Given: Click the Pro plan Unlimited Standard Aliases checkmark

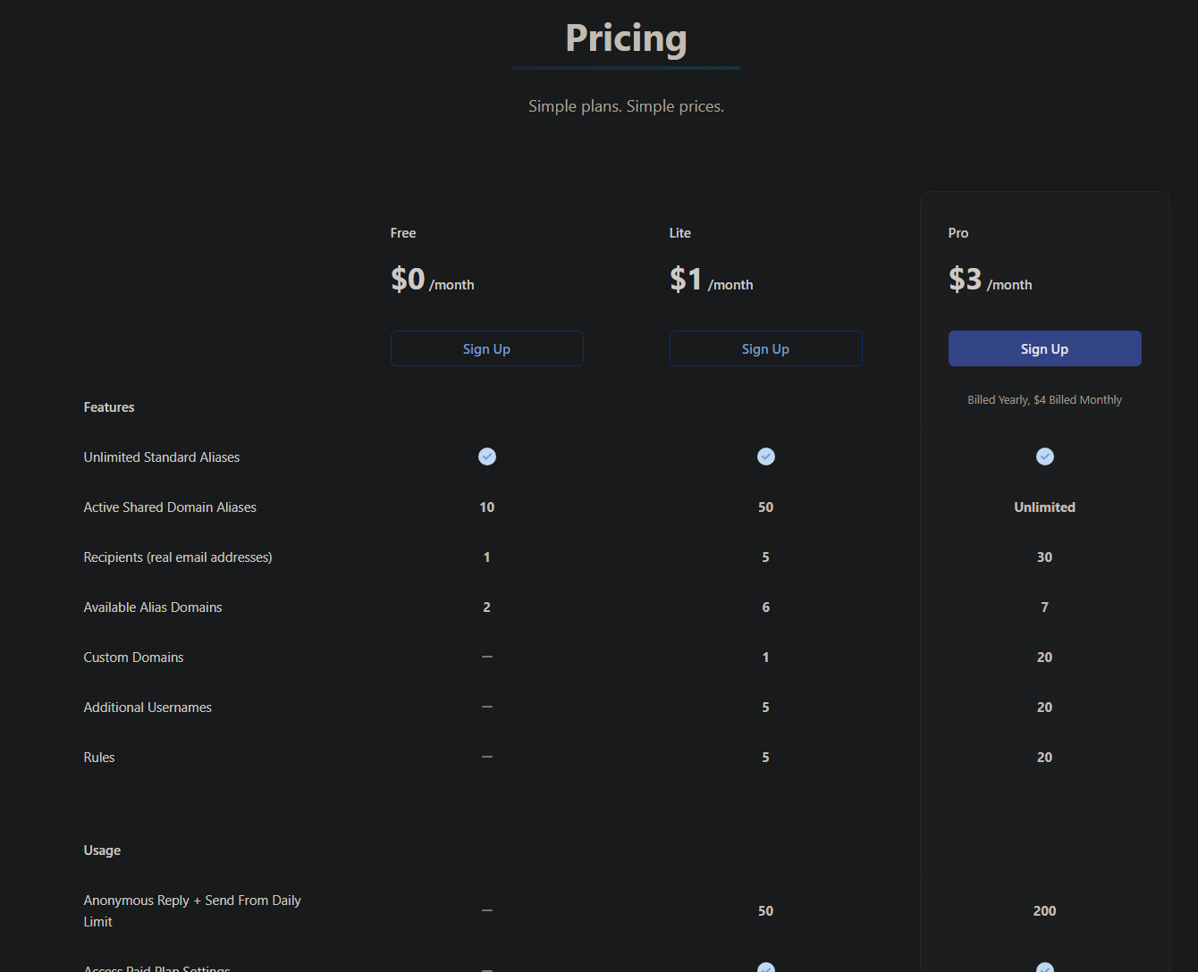Looking at the screenshot, I should (1044, 457).
